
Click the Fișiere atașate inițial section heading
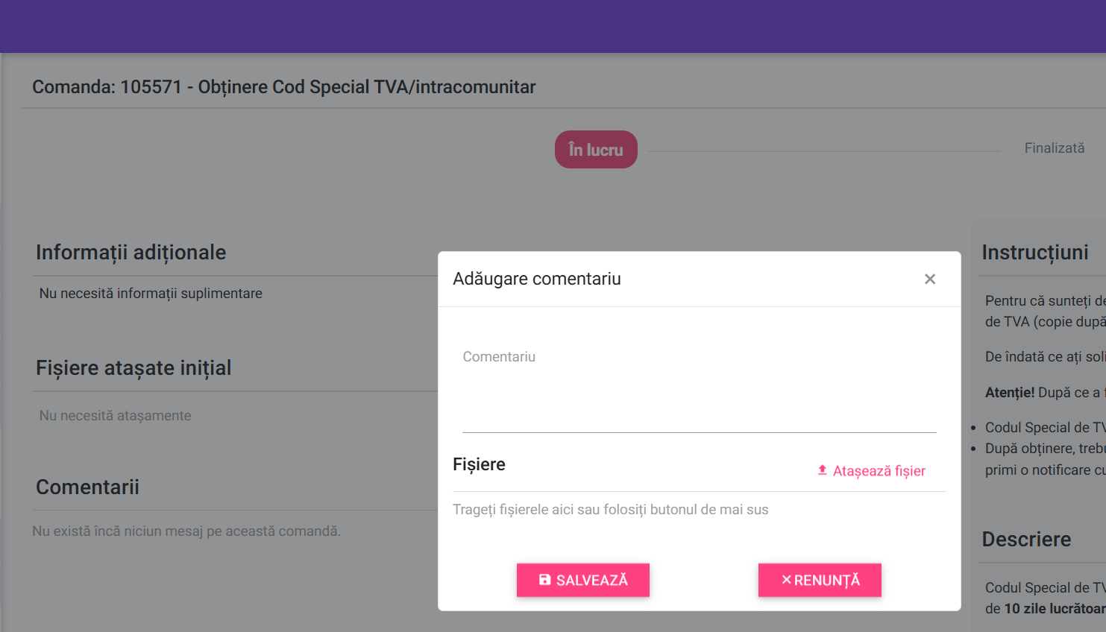pyautogui.click(x=133, y=368)
